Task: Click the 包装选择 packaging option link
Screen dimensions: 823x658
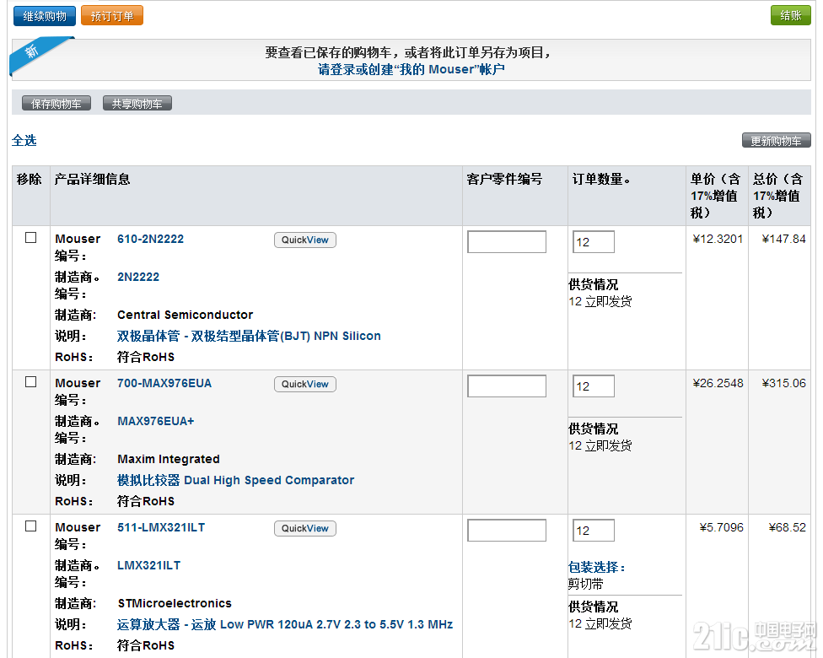Action: point(597,567)
